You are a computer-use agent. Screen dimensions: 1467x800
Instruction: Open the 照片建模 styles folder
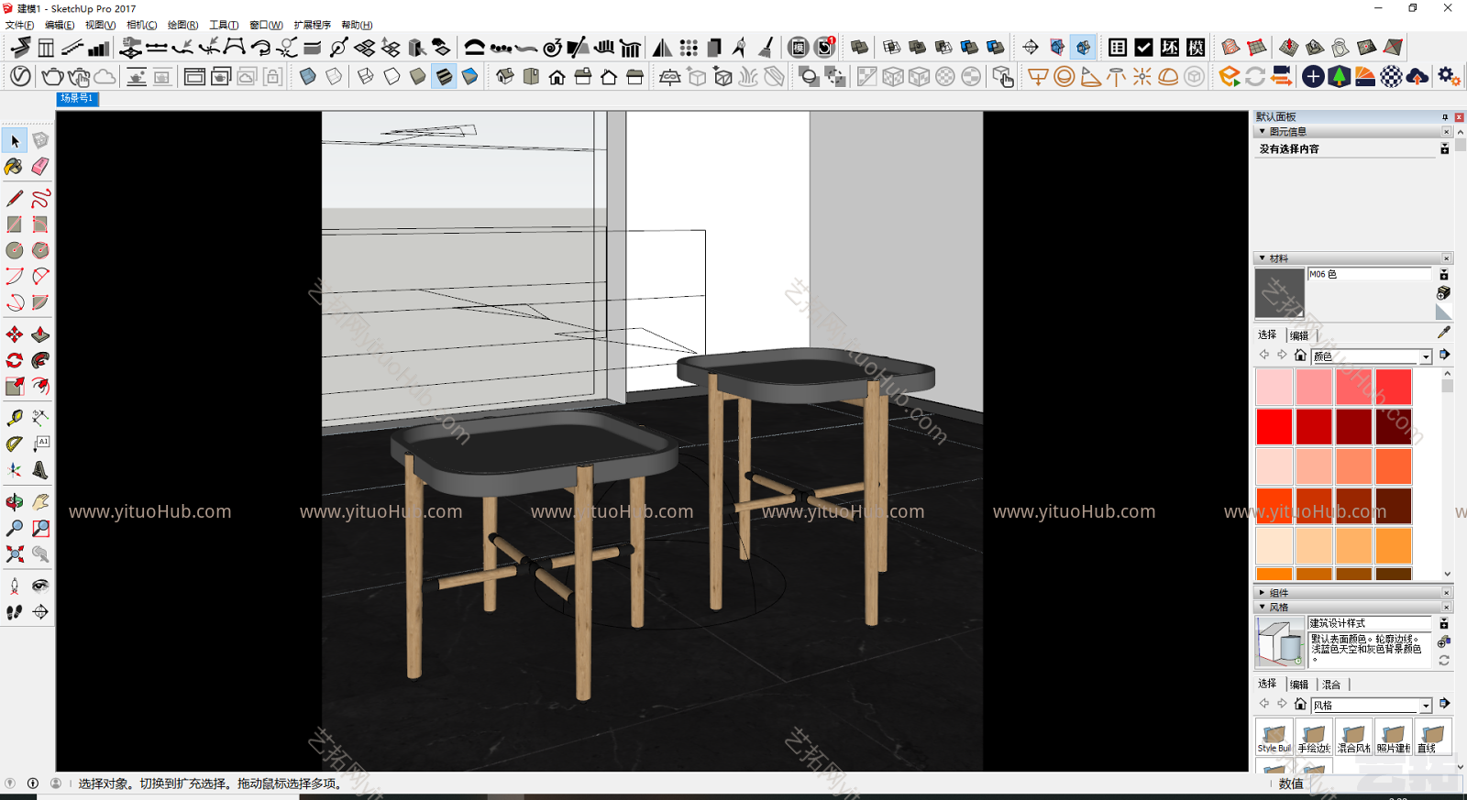(1393, 737)
